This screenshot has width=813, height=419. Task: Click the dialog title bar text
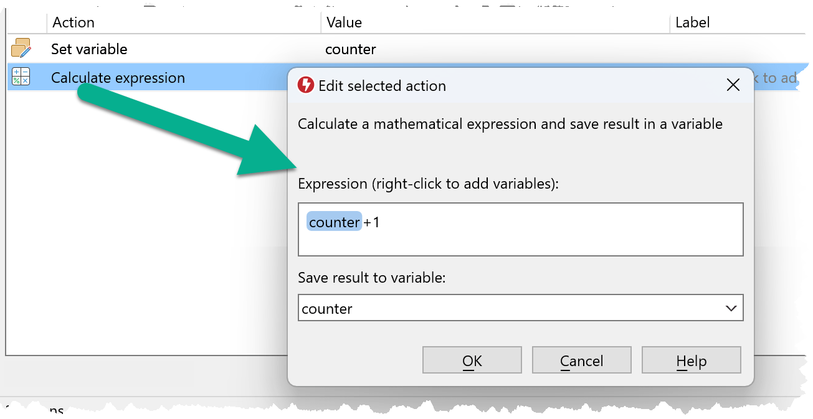[x=382, y=86]
